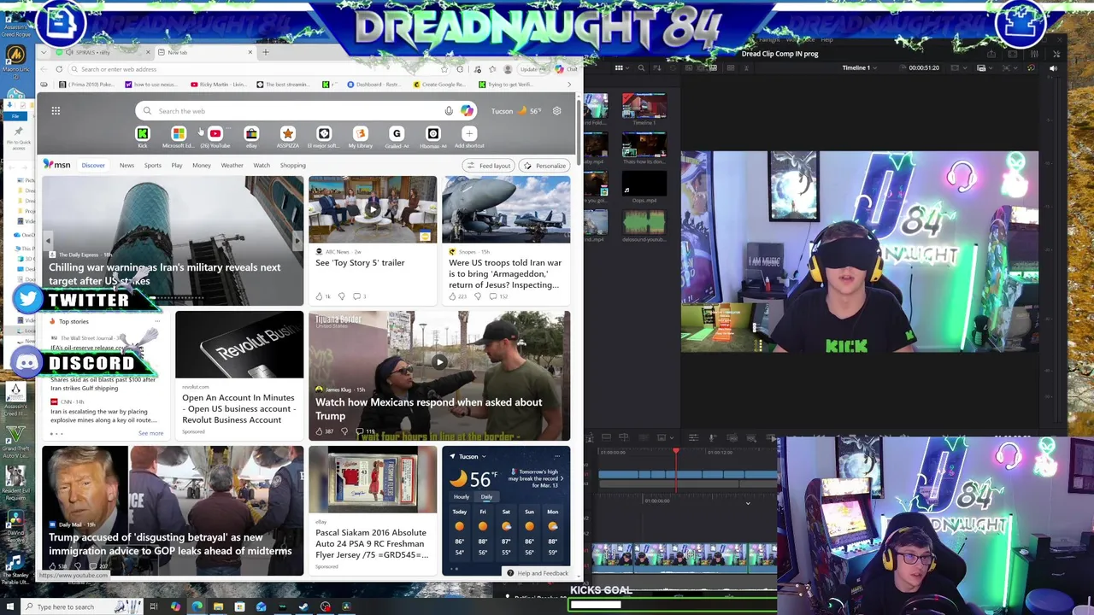Open the tab search chevron in browser
Image resolution: width=1094 pixels, height=615 pixels.
[44, 52]
